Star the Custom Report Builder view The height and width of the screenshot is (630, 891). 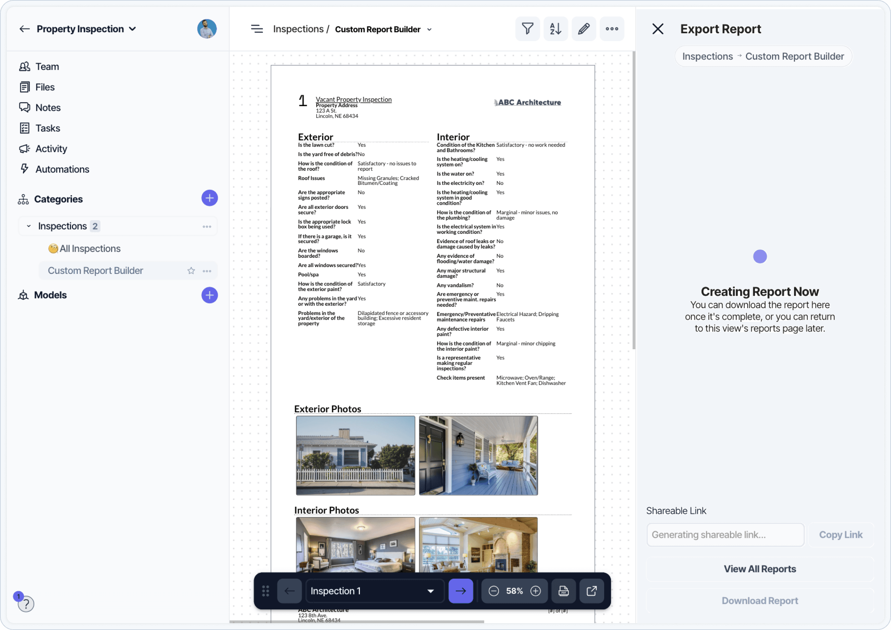191,271
